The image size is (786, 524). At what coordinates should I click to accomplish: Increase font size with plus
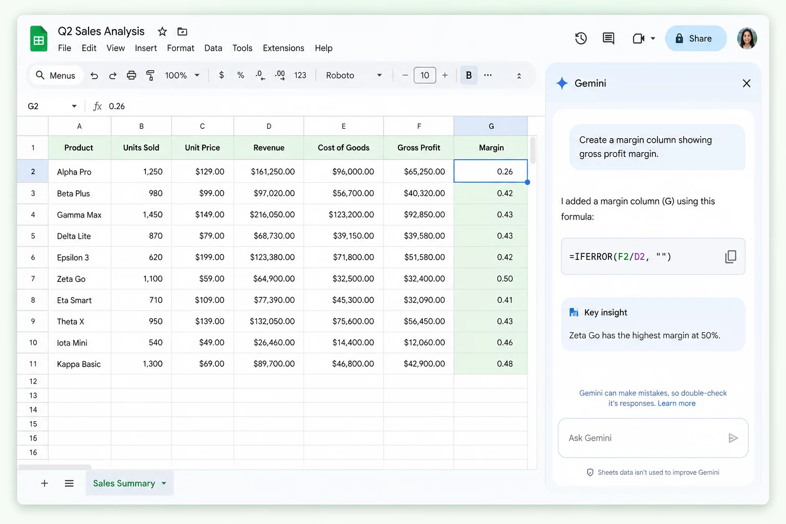click(x=445, y=75)
